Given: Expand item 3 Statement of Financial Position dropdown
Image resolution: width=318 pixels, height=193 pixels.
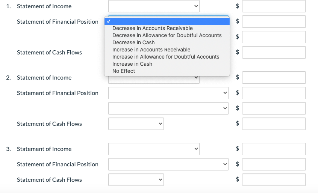Looking at the screenshot, I should coord(168,164).
